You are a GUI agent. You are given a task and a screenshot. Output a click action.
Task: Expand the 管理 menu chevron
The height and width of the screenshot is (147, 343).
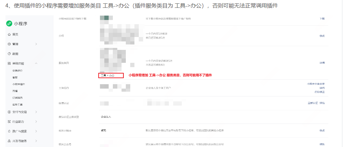36,44
